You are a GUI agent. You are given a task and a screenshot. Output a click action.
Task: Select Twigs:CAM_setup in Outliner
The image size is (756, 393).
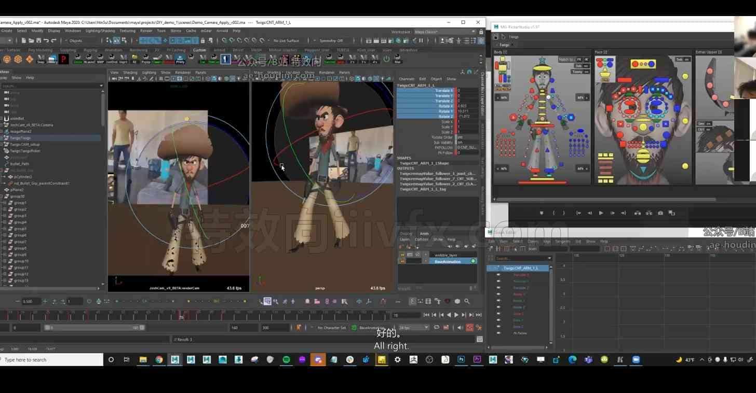click(x=25, y=144)
